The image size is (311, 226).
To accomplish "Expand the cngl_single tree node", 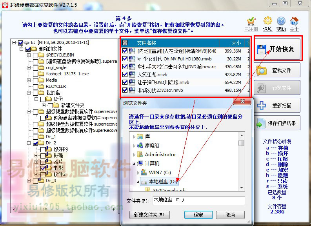I will (29, 67).
